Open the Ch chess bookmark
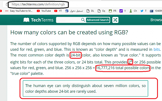The height and width of the screenshot is (101, 162). [x=133, y=11]
